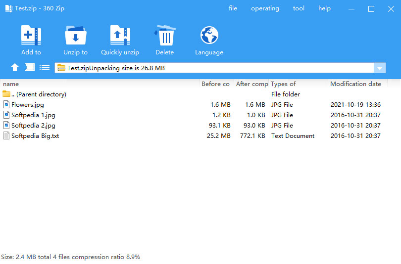Sort by the After comp column header

pos(251,84)
